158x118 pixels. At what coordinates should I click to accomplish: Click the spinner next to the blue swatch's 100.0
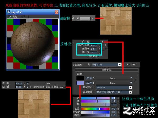point(94,83)
